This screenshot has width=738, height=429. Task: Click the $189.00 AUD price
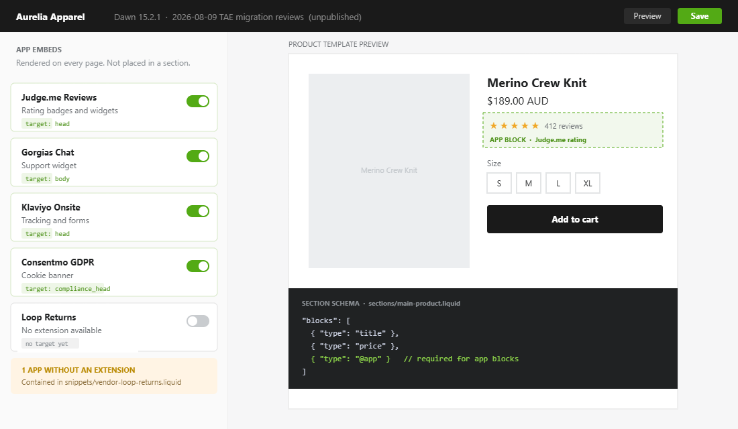tap(518, 101)
